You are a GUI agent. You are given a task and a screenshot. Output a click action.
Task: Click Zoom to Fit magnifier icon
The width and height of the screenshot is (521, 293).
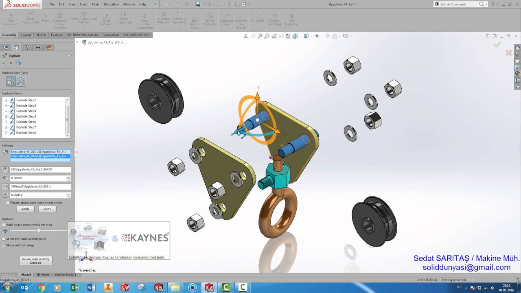point(260,36)
